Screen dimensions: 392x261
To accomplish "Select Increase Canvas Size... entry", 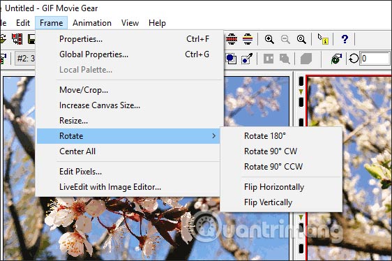I will pos(128,105).
